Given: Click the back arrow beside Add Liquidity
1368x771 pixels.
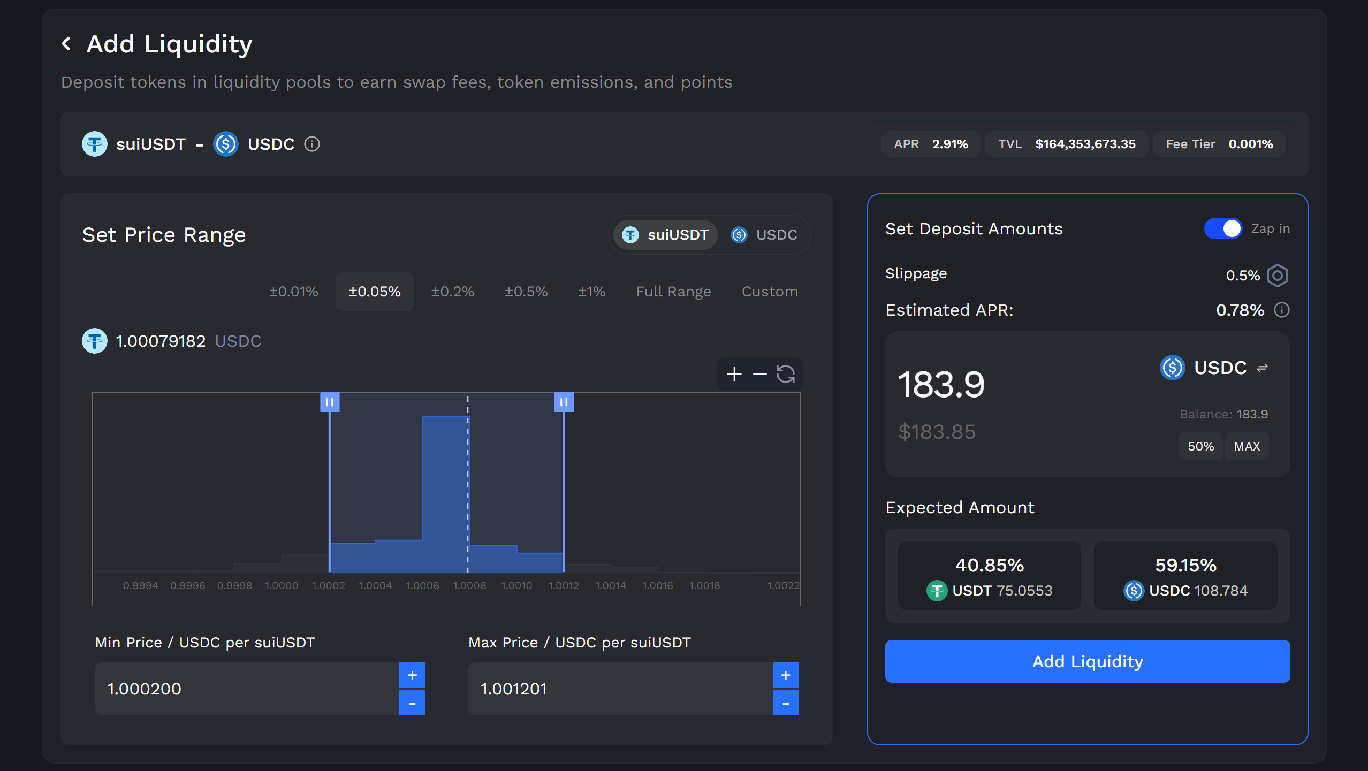Looking at the screenshot, I should 67,44.
